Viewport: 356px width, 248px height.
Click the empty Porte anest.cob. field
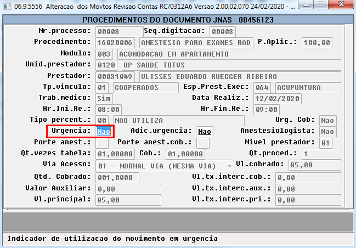click(x=203, y=143)
